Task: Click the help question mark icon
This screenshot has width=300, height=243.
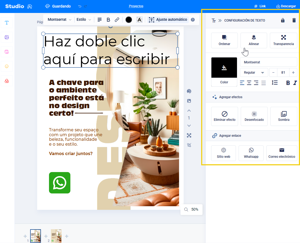Action: (x=193, y=19)
